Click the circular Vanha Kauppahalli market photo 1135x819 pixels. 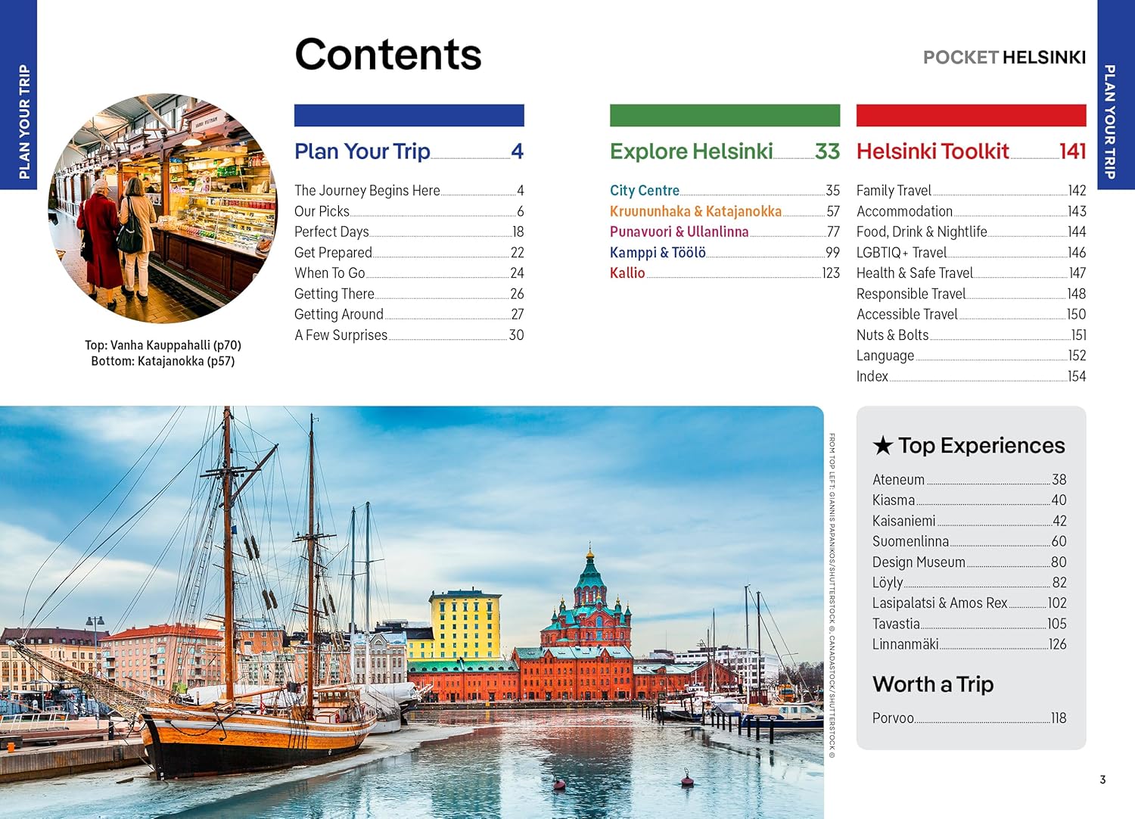tap(163, 208)
